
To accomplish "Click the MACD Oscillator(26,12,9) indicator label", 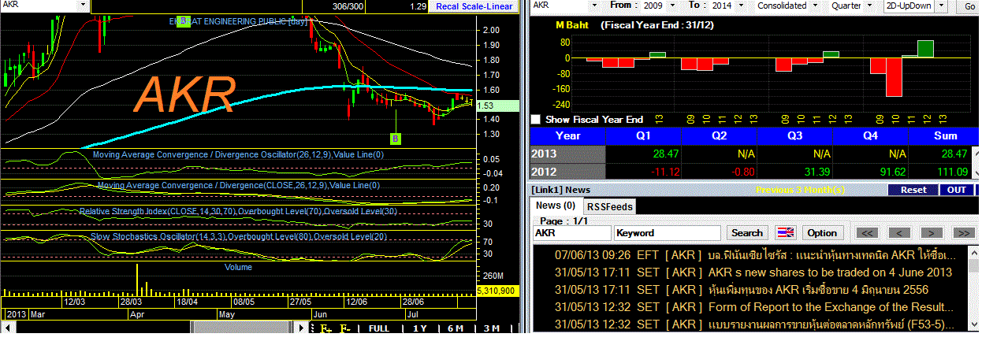I will [238, 154].
